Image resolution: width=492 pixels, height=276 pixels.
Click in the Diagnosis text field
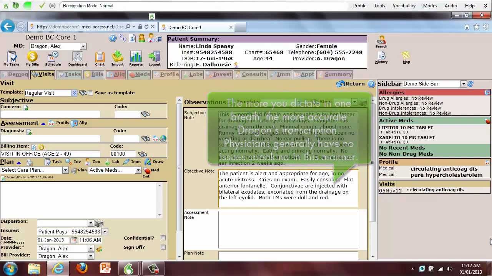[50, 138]
